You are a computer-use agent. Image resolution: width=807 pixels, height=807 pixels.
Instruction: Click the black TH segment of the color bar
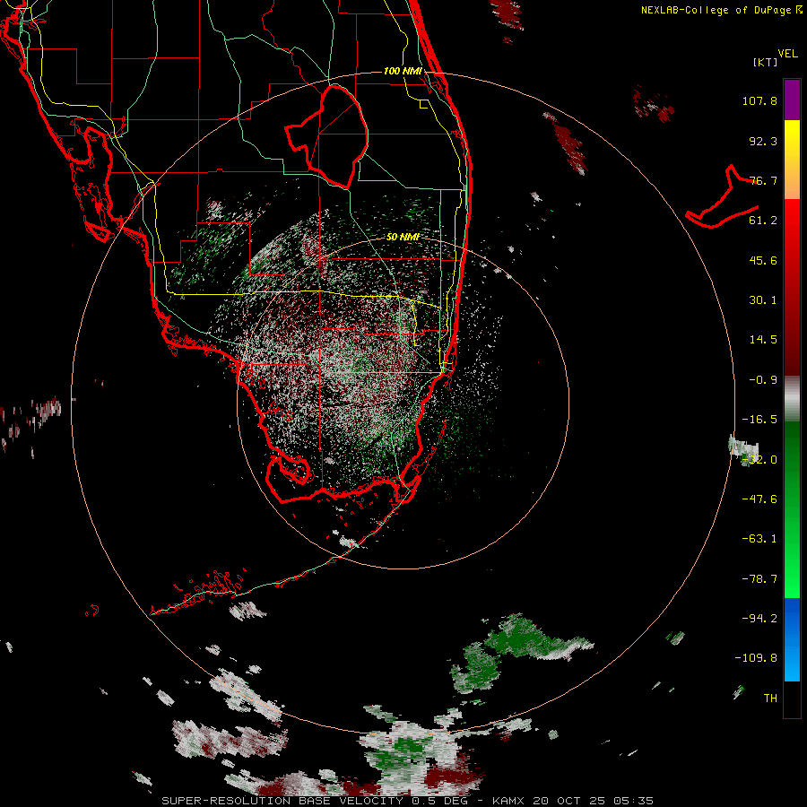[792, 699]
